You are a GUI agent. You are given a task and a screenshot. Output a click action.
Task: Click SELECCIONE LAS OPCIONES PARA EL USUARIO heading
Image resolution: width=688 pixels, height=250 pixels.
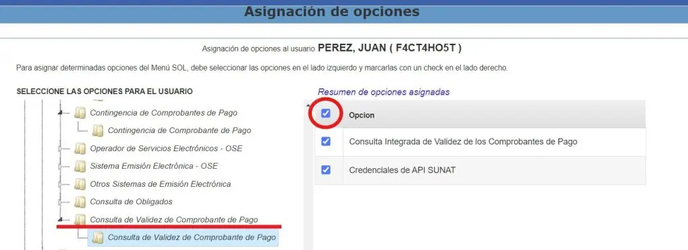pyautogui.click(x=104, y=91)
